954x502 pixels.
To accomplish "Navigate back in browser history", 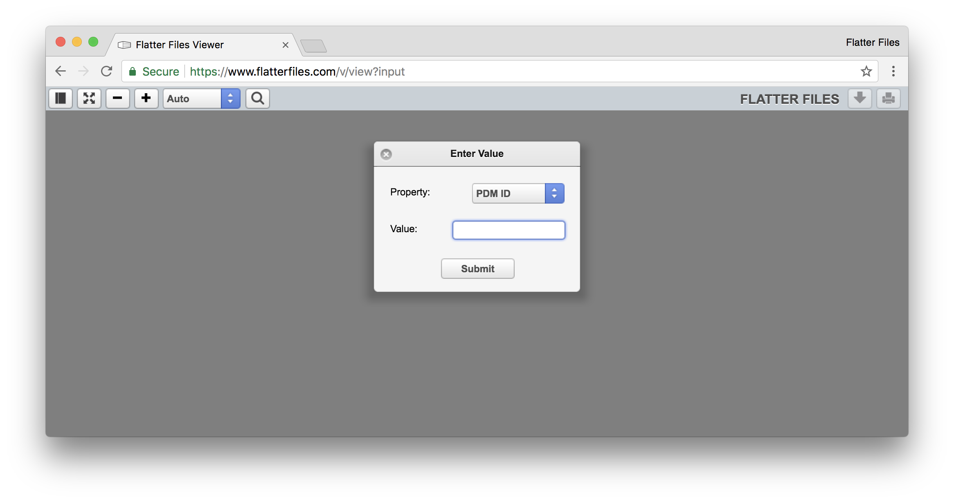I will click(x=61, y=71).
